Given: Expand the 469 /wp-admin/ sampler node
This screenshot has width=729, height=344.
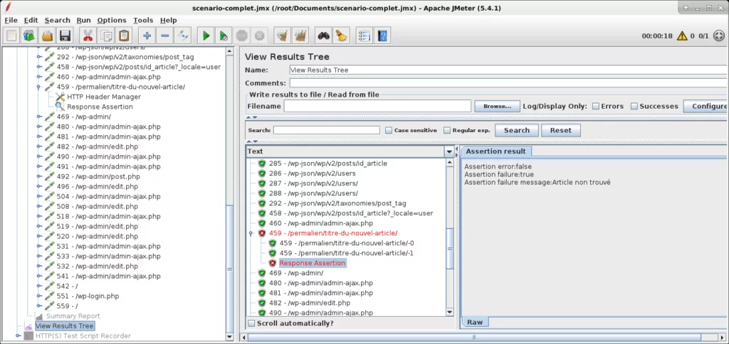Looking at the screenshot, I should [x=39, y=117].
